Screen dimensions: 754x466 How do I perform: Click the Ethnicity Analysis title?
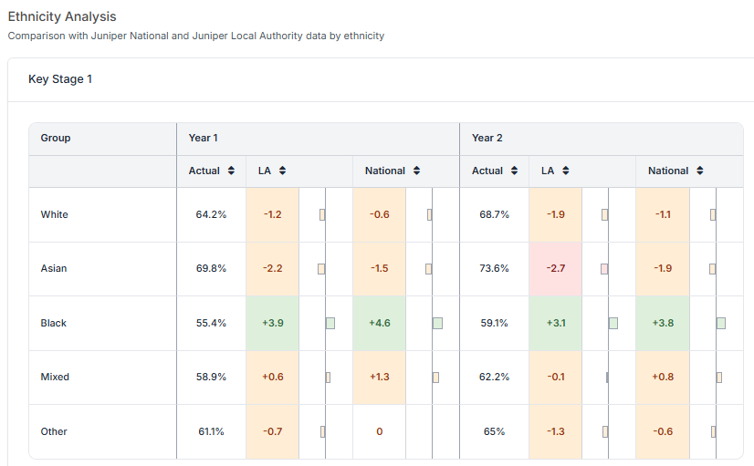pos(62,17)
